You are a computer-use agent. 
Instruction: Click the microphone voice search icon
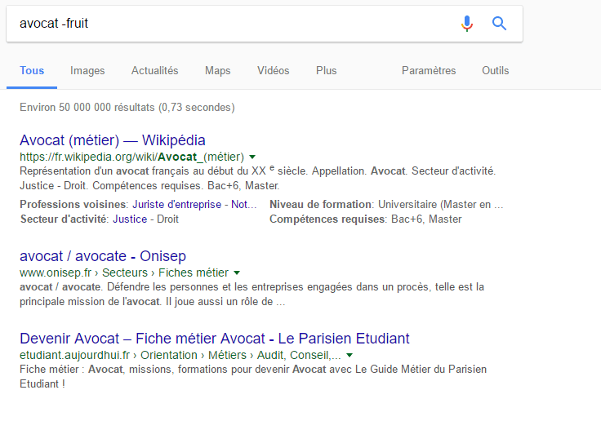click(466, 24)
